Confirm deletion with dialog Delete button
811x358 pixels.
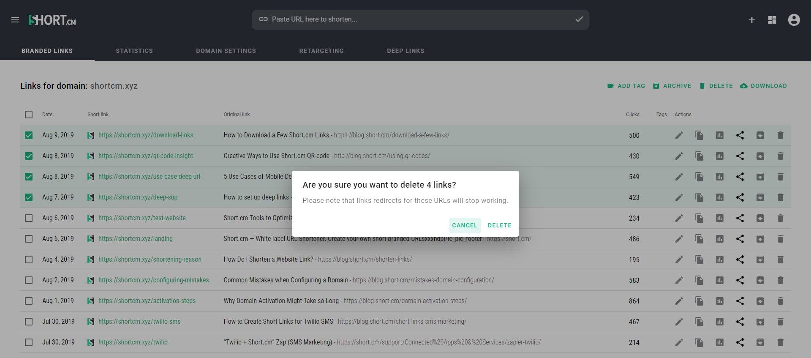click(x=499, y=225)
